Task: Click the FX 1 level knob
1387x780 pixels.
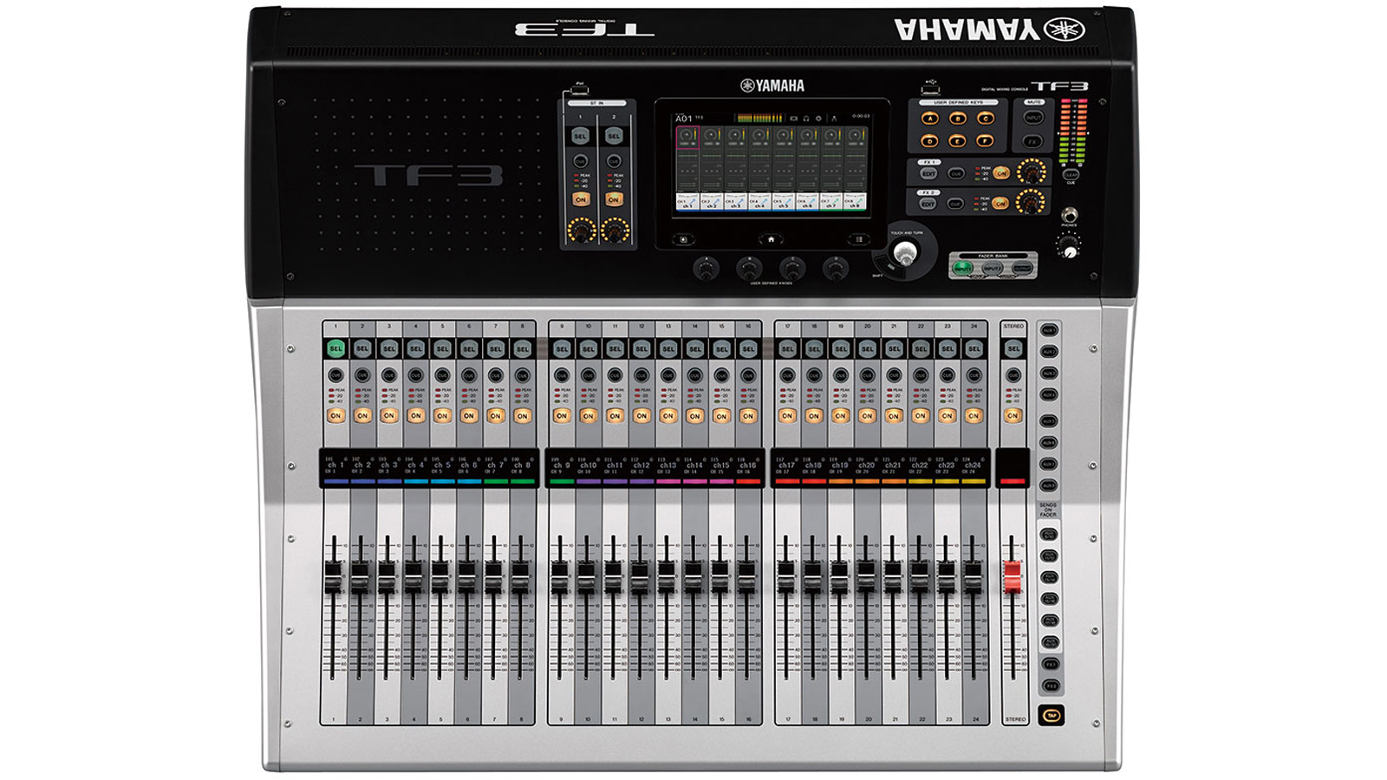Action: coord(1031,172)
